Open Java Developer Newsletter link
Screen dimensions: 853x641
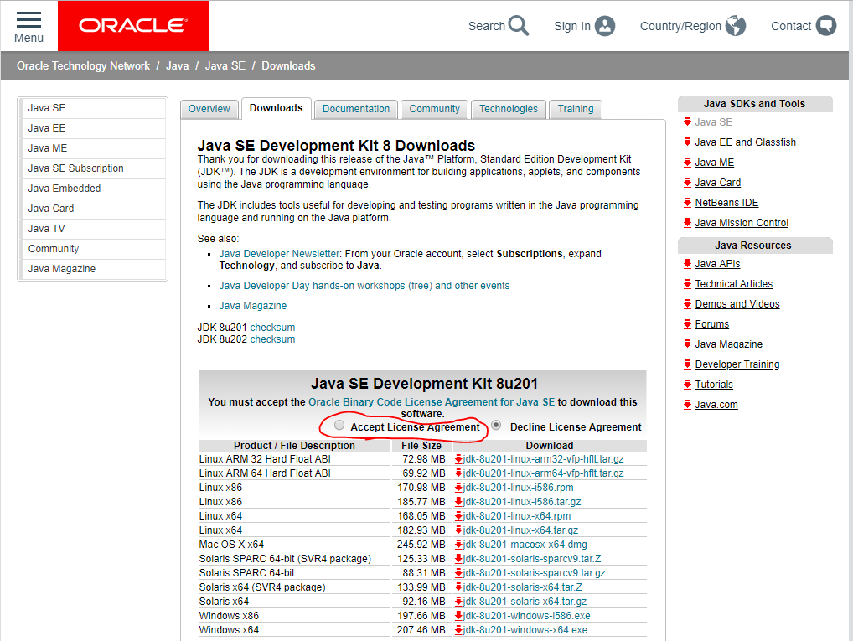279,254
